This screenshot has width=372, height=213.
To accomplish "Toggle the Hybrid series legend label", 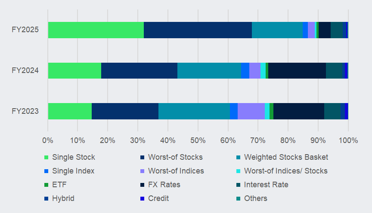I will [x=63, y=198].
